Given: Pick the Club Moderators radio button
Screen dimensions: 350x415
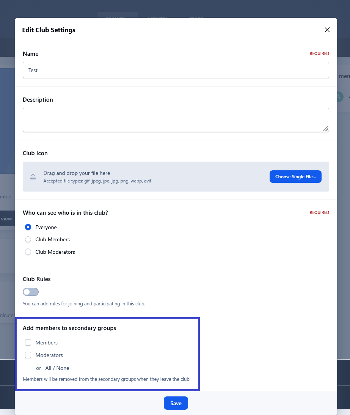Looking at the screenshot, I should [x=28, y=252].
